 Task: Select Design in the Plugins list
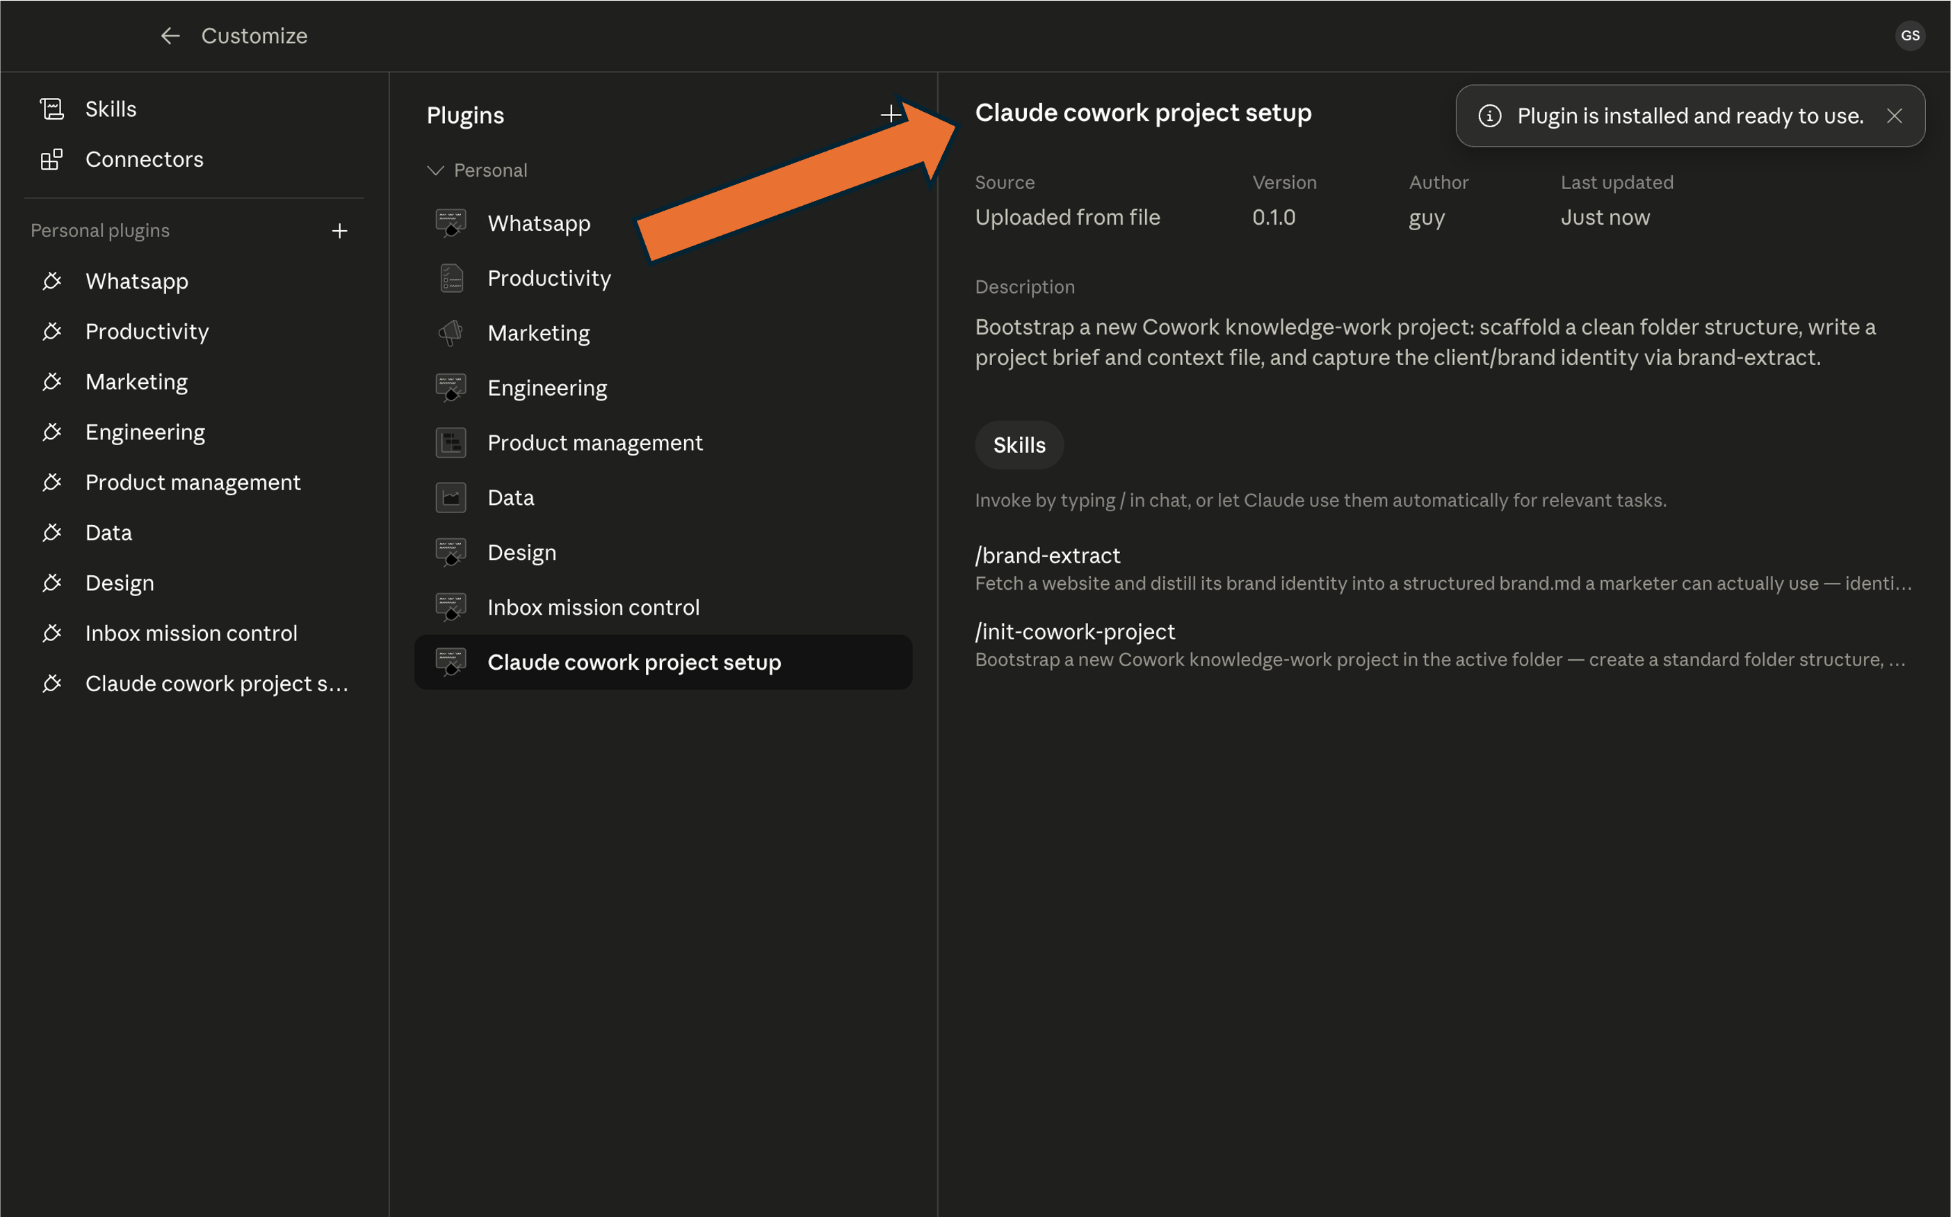click(664, 552)
